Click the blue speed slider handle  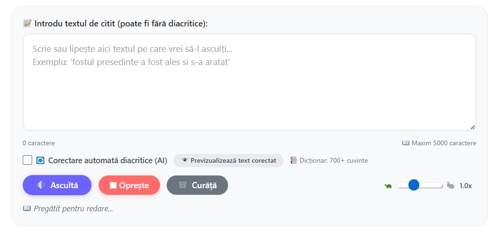coord(414,185)
